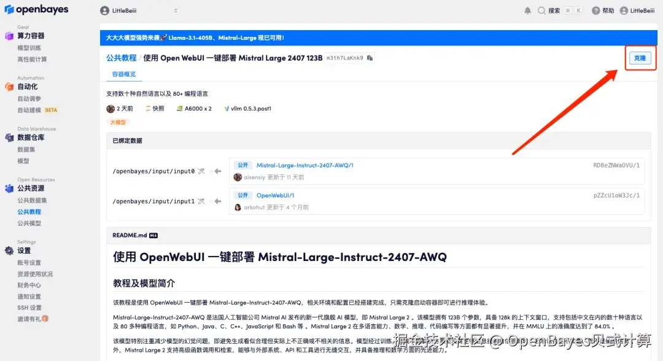Click the A6000 x 2 GPU icon
The width and height of the screenshot is (663, 361).
179,109
